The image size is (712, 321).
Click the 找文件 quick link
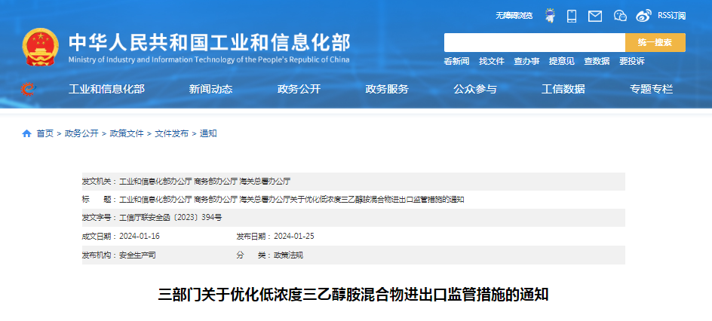pyautogui.click(x=491, y=61)
